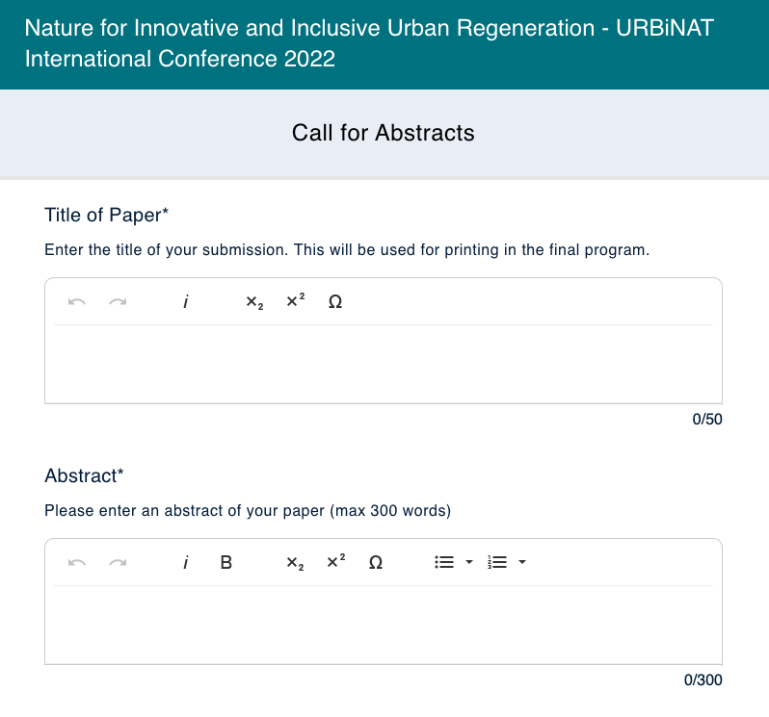The width and height of the screenshot is (769, 717).
Task: Click into the Abstract text area
Action: click(384, 625)
